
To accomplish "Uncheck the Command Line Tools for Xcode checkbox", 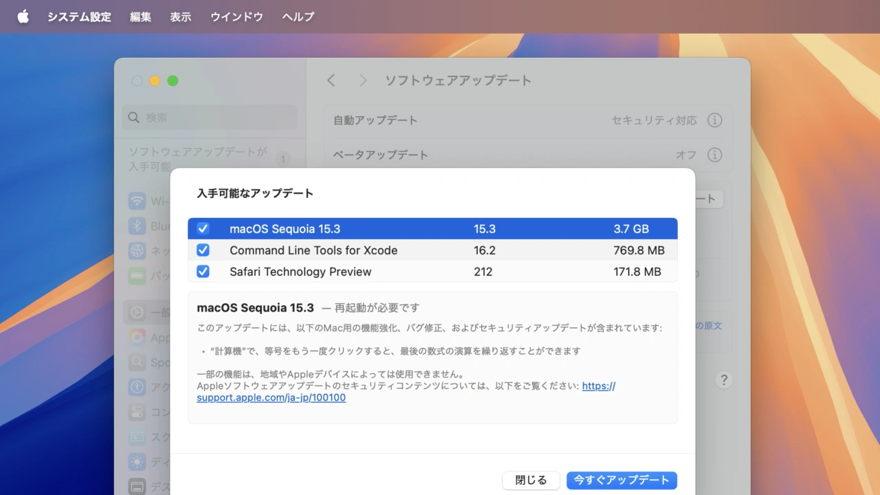I will pyautogui.click(x=203, y=250).
